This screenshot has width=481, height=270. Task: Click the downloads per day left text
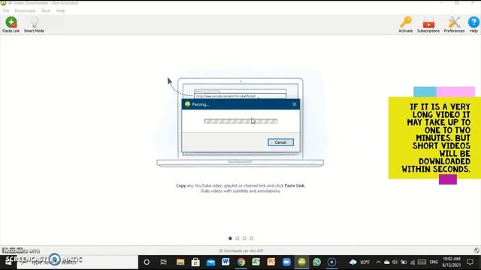(240, 250)
